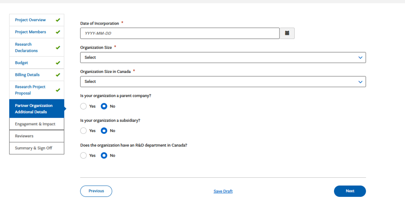Open the Organization Size in Canada dropdown
This screenshot has width=405, height=205.
[223, 82]
